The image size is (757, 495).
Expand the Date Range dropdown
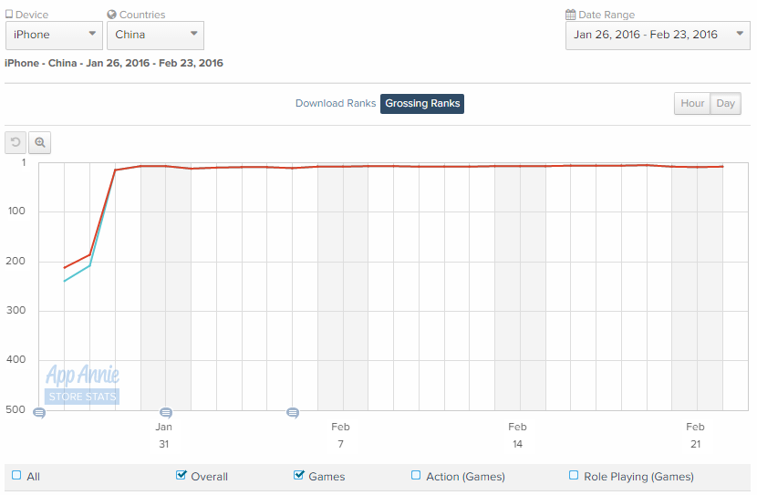coord(658,35)
